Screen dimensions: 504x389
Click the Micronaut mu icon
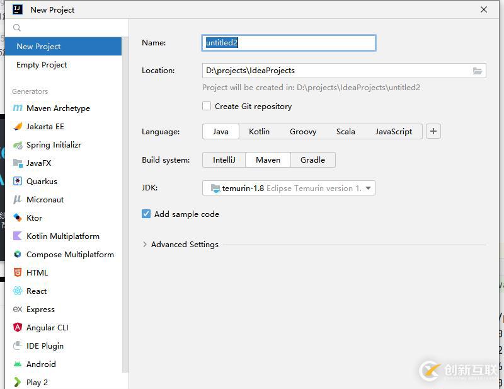tap(18, 200)
